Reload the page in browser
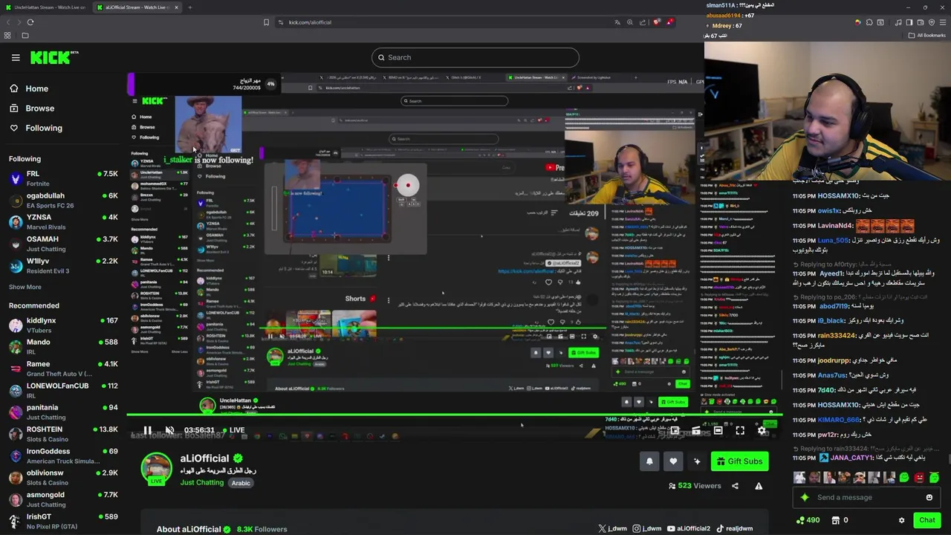This screenshot has width=951, height=535. click(x=30, y=22)
